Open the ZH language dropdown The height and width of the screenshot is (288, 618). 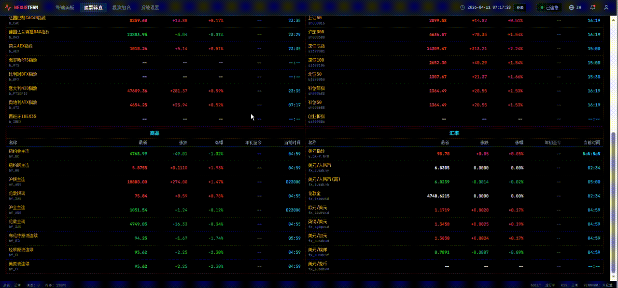pos(578,8)
